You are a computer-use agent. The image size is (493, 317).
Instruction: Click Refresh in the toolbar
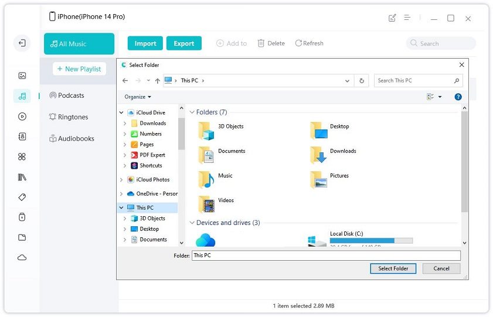310,43
